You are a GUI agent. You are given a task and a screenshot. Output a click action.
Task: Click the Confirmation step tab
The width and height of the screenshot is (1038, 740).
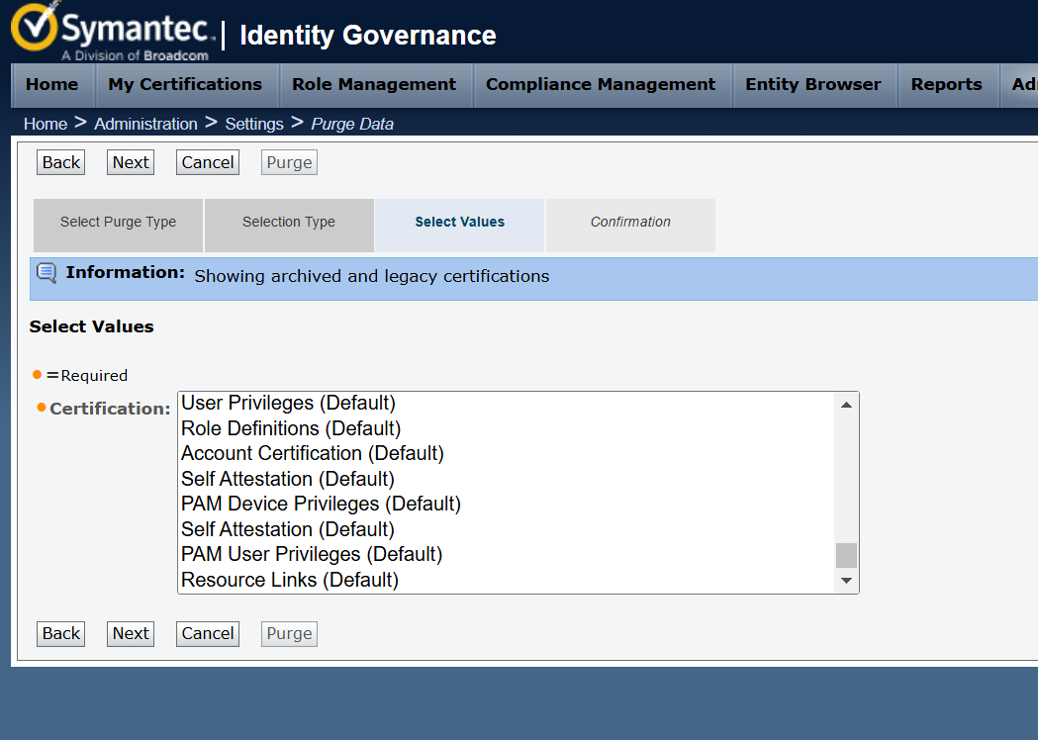630,223
